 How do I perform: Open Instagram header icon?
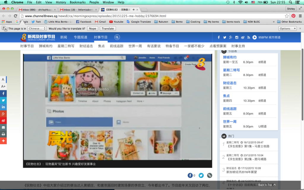coord(237,37)
